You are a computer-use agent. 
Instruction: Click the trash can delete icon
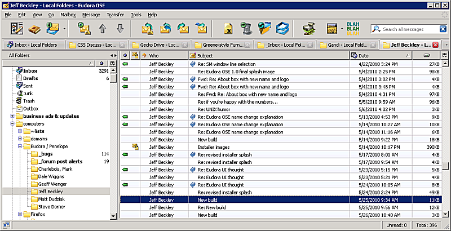point(245,28)
